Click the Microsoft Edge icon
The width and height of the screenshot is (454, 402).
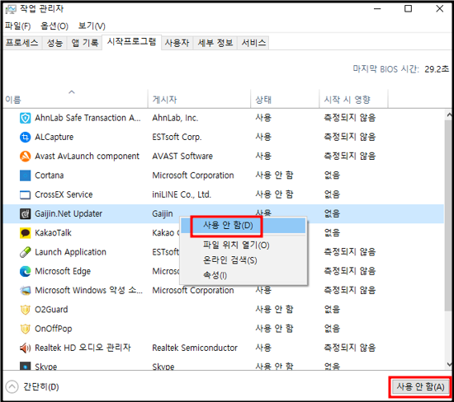26,271
